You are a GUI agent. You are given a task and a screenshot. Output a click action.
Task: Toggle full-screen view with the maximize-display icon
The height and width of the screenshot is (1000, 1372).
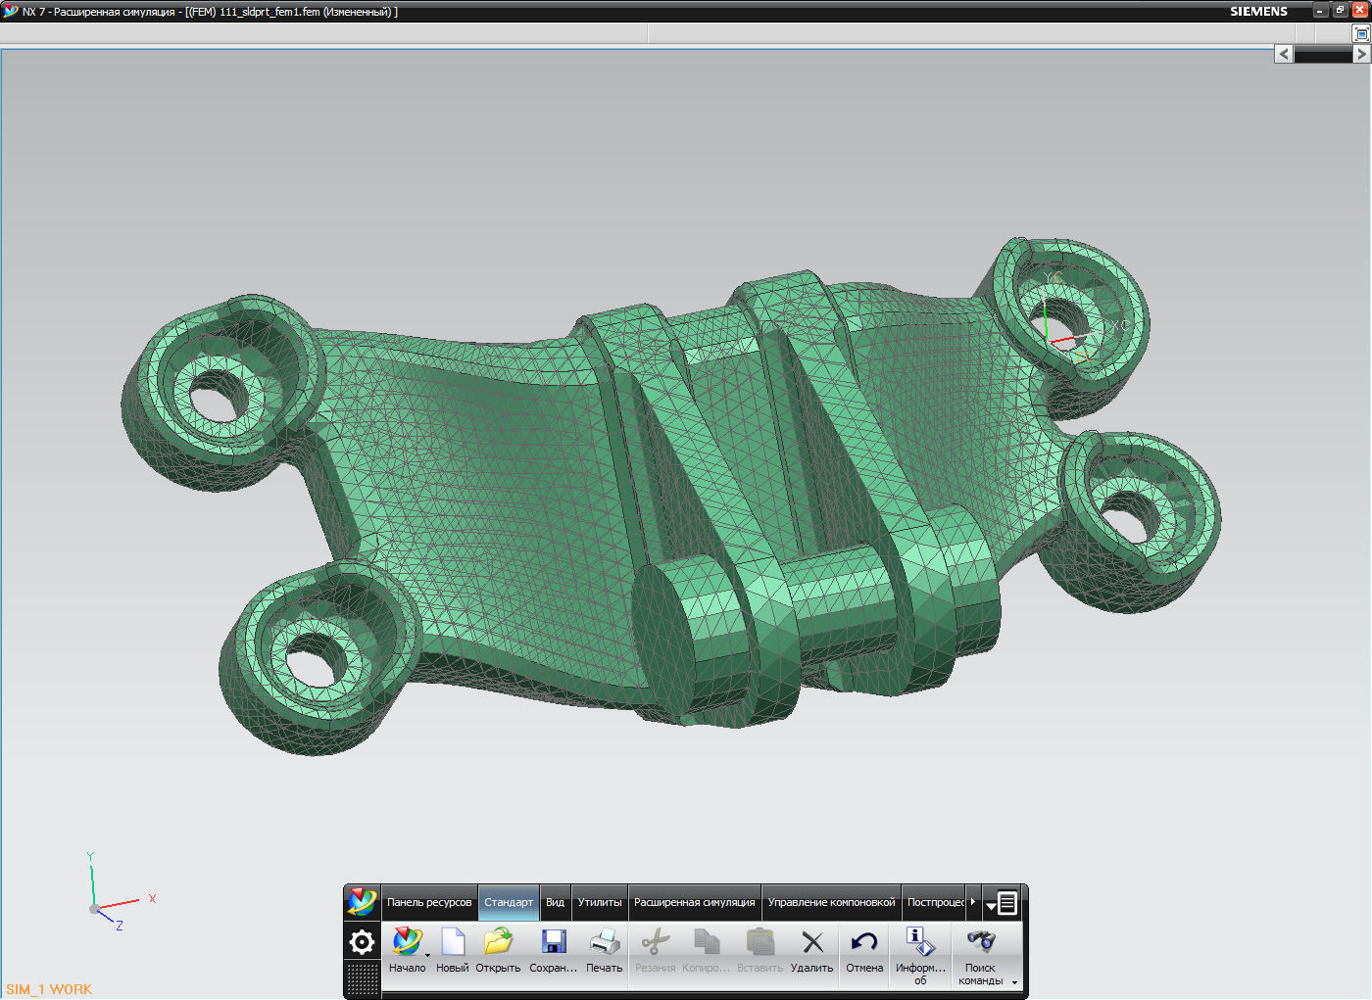(x=1361, y=33)
